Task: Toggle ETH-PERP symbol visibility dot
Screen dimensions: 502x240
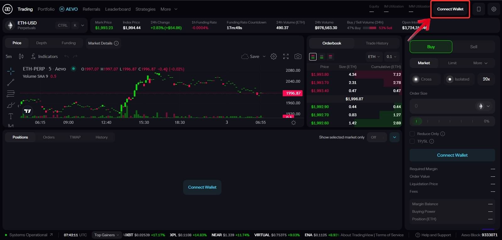Action: coord(73,69)
